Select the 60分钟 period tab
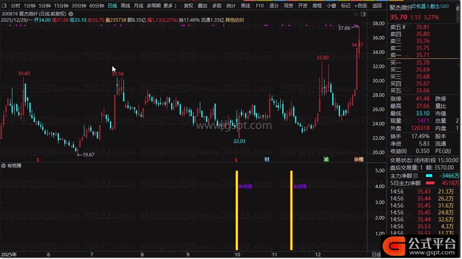 click(96, 6)
